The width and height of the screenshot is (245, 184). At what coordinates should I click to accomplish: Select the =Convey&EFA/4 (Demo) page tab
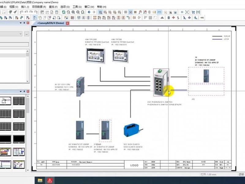(x=51, y=23)
